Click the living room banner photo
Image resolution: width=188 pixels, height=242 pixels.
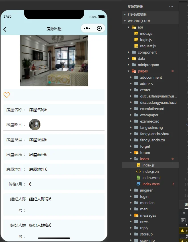coord(54,61)
